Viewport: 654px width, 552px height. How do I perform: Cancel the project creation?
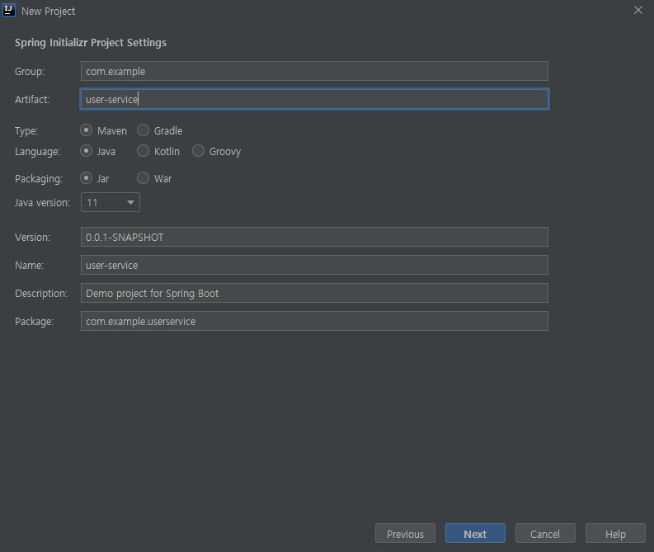(x=545, y=534)
